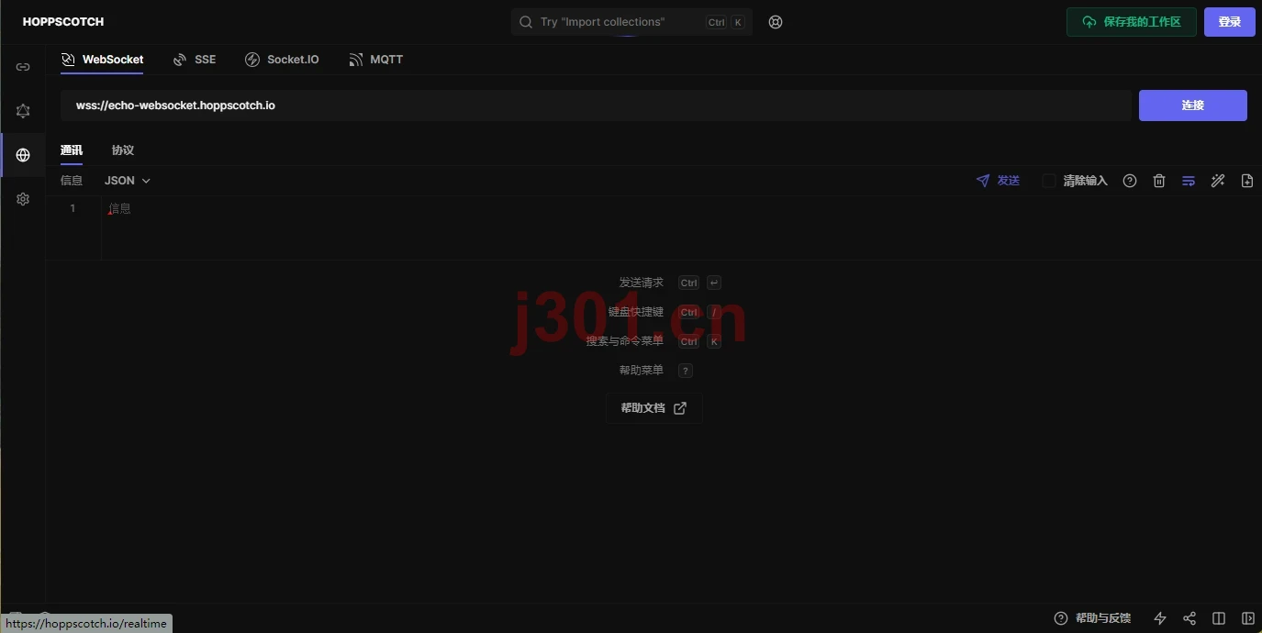Click the 保存我的工作区 button

[1131, 22]
